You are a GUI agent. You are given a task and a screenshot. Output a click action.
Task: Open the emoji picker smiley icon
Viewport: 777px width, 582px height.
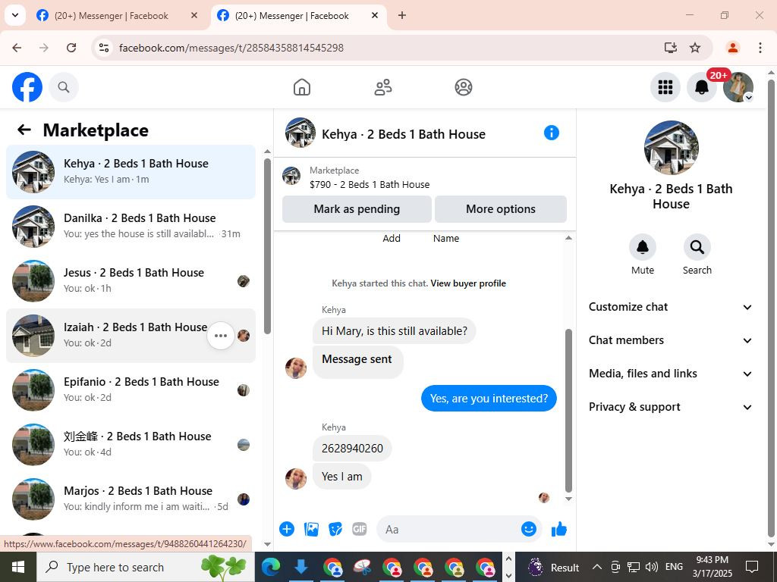(x=529, y=529)
